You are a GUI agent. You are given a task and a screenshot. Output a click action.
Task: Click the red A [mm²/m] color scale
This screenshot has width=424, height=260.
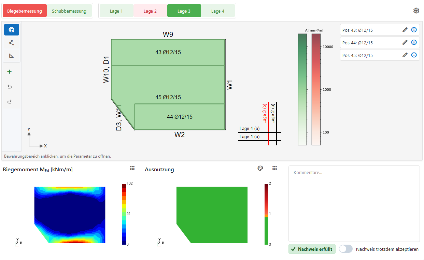(316, 89)
